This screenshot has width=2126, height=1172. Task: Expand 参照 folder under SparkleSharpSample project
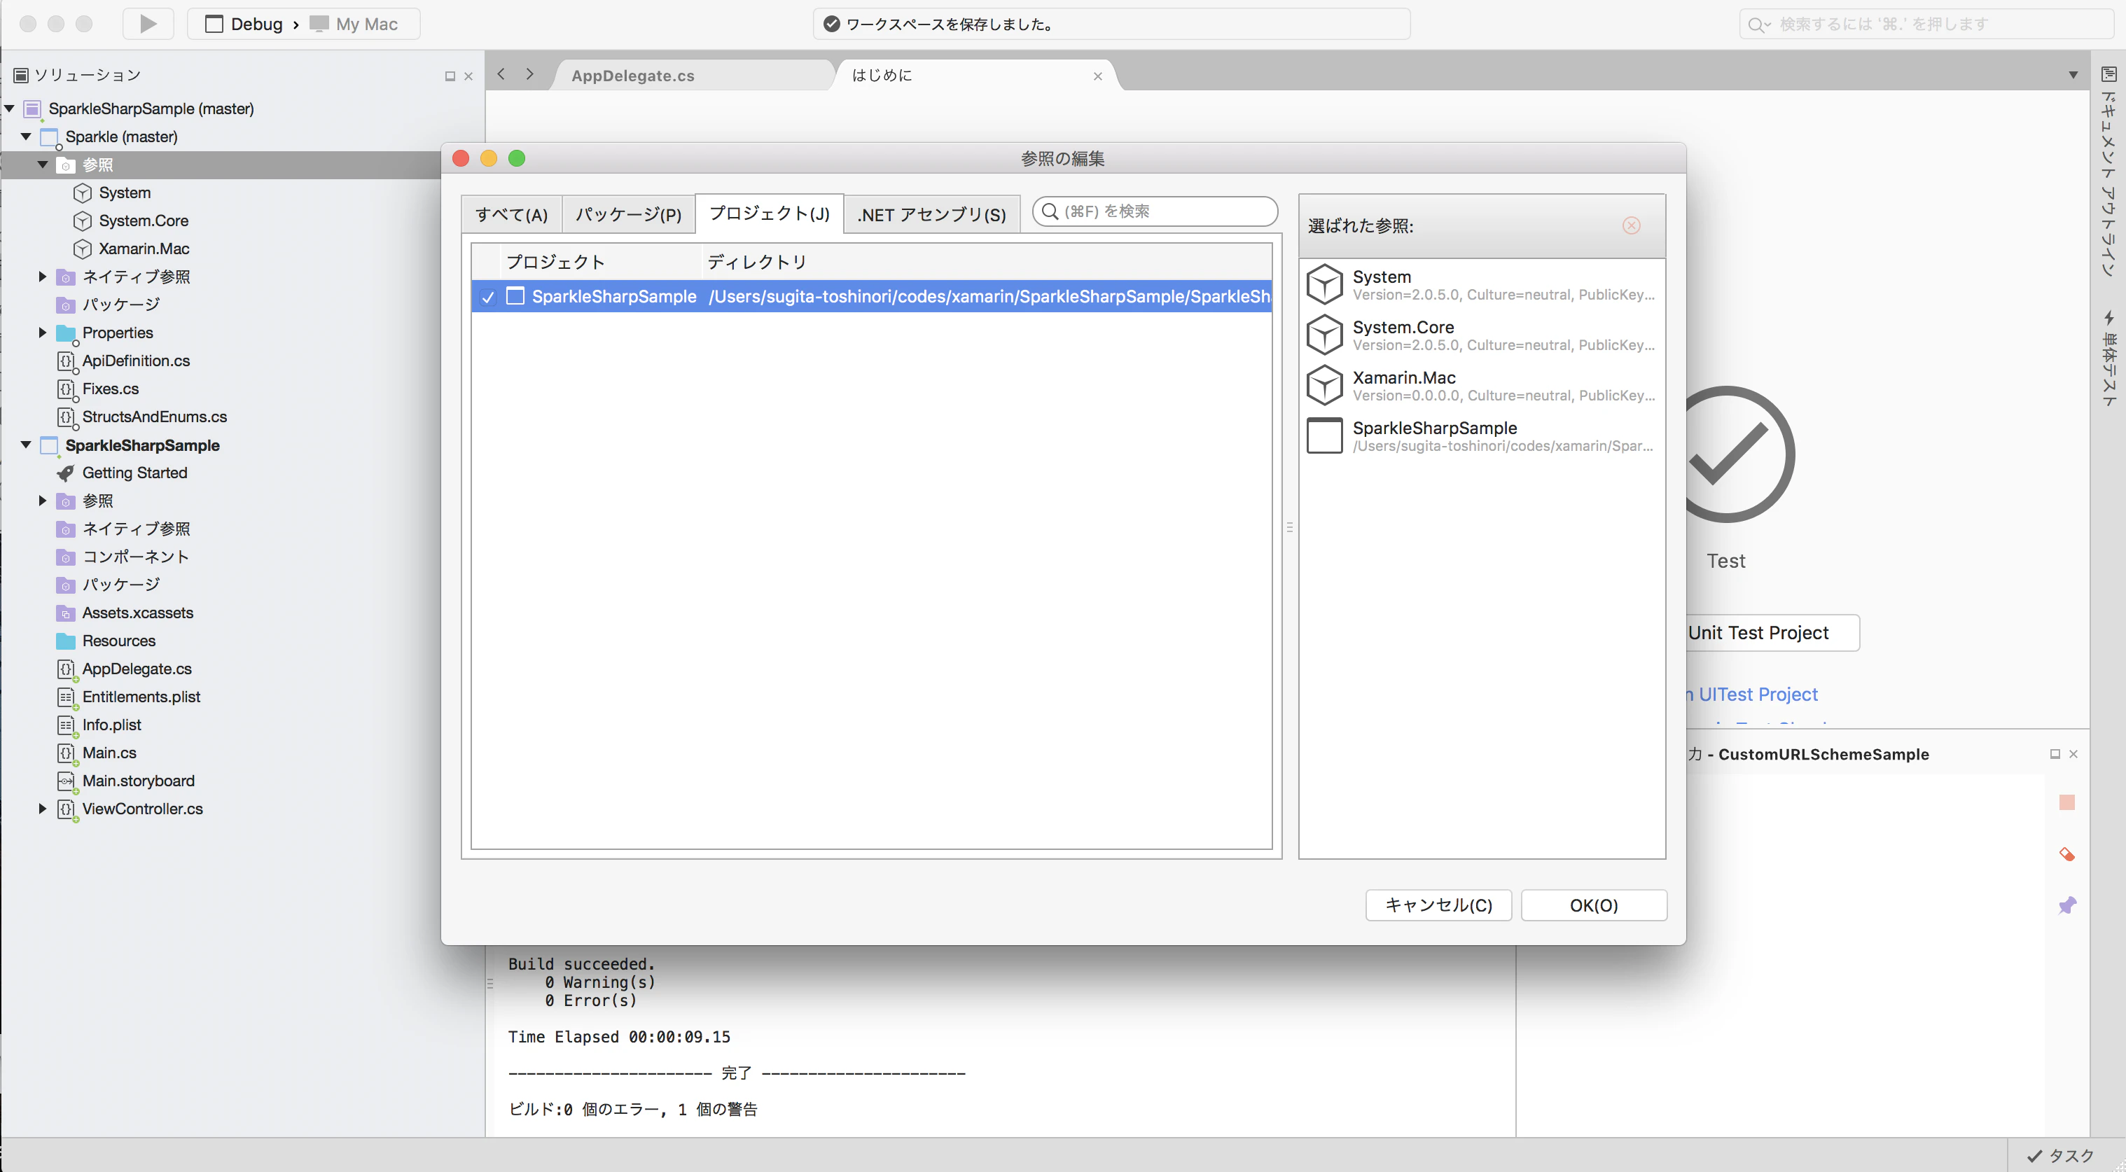(x=43, y=501)
